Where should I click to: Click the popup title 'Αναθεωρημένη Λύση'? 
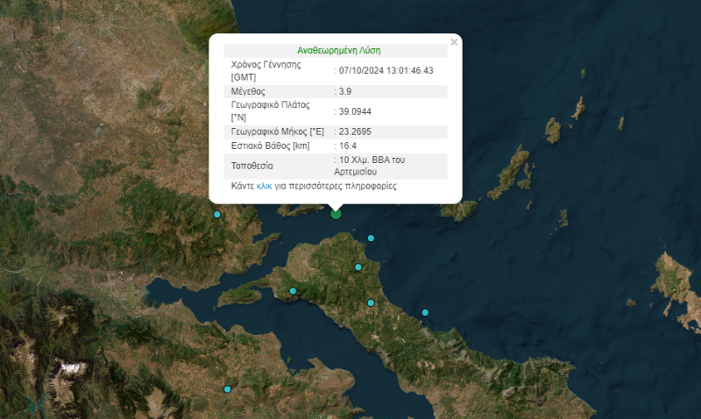tap(339, 51)
